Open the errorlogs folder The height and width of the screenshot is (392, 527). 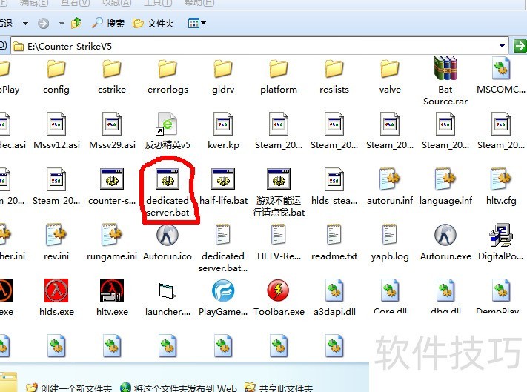point(168,77)
